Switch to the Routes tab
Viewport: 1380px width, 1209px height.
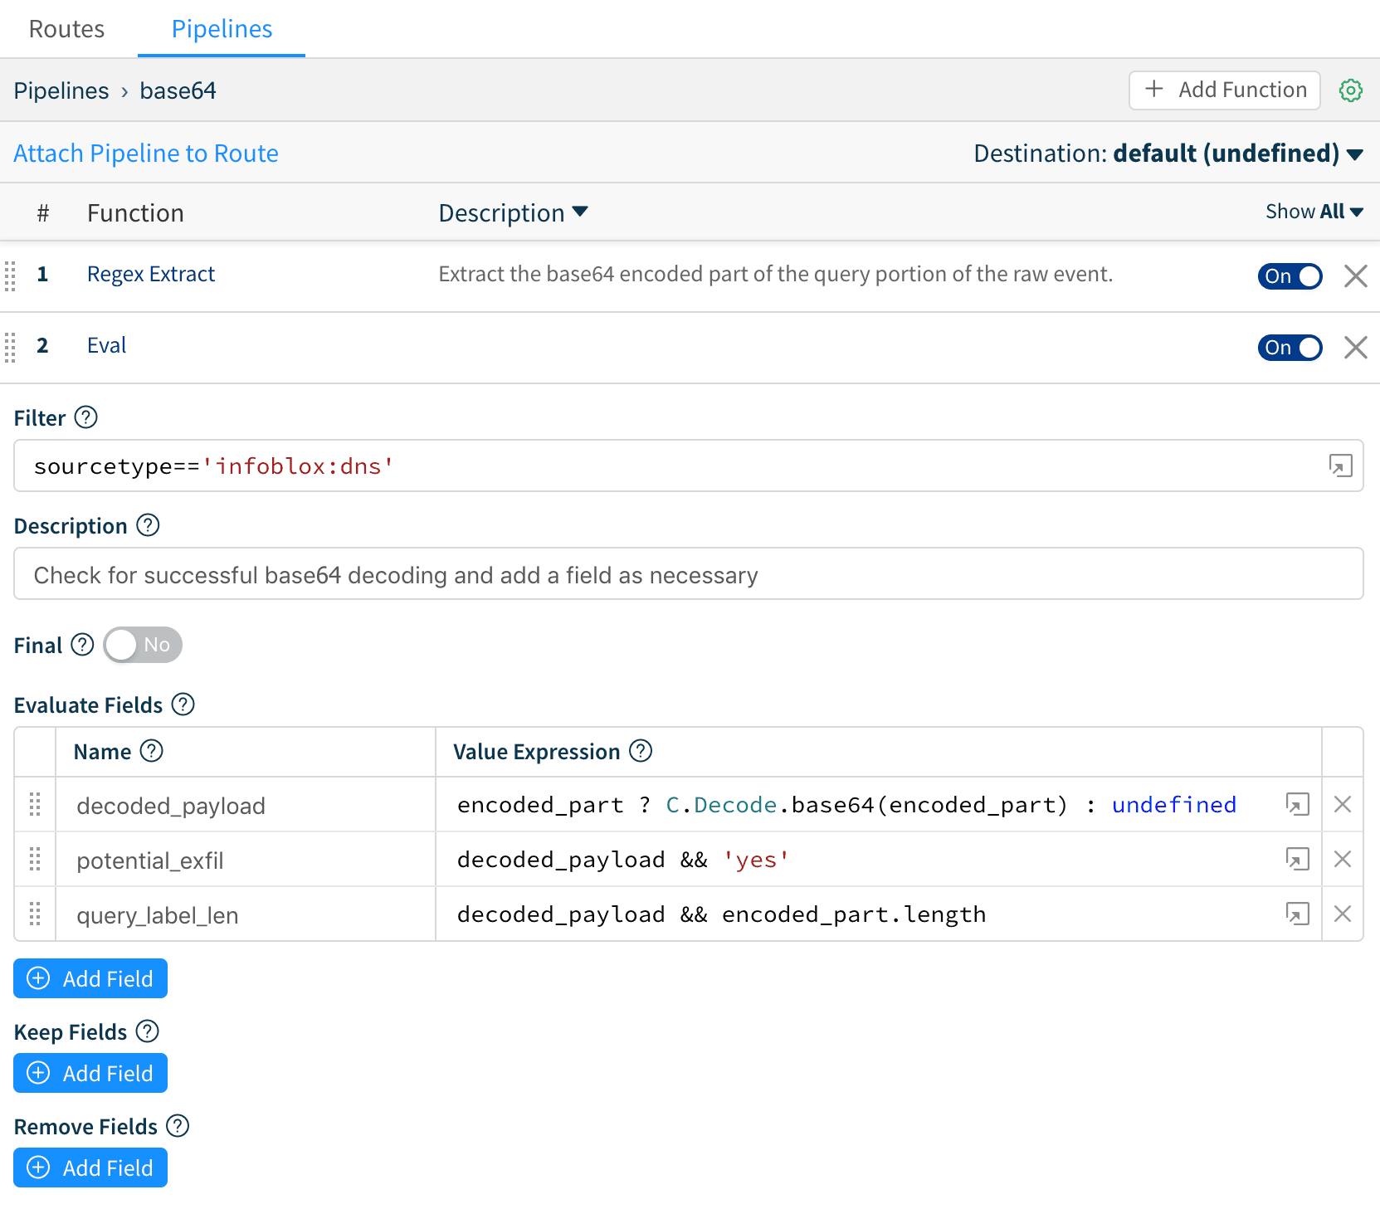[x=66, y=28]
